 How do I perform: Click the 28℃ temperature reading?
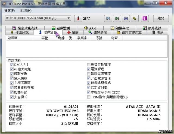pos(86,19)
